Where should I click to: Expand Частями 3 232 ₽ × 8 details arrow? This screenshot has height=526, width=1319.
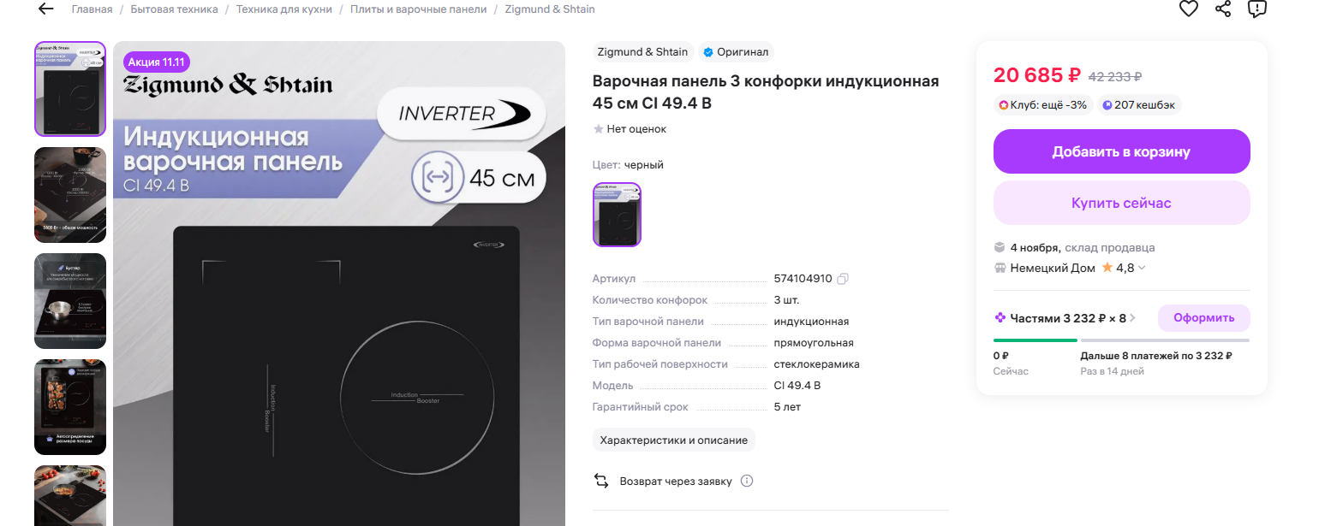[1132, 318]
